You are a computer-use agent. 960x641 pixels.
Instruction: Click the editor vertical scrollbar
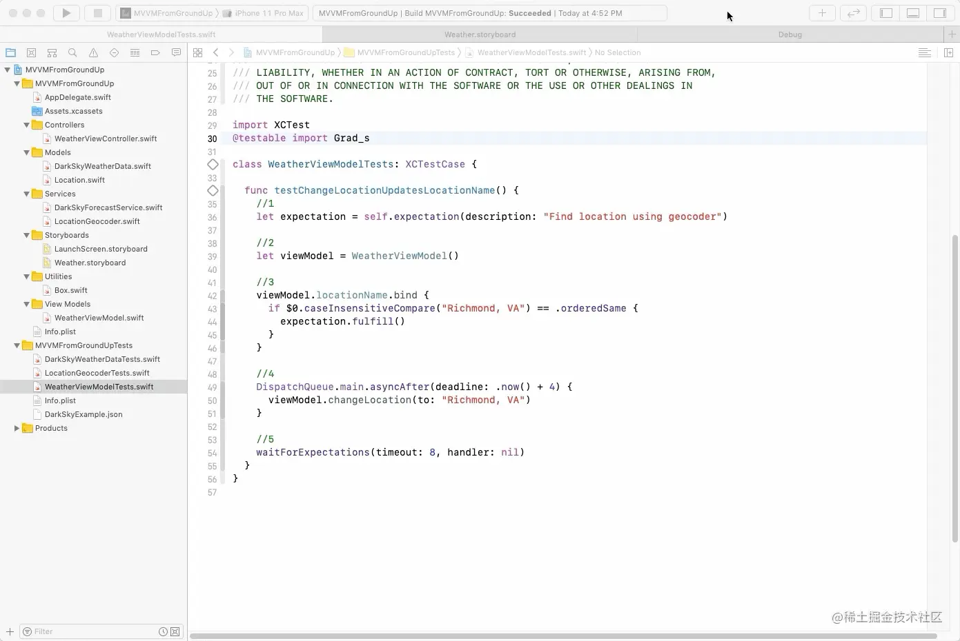click(955, 388)
